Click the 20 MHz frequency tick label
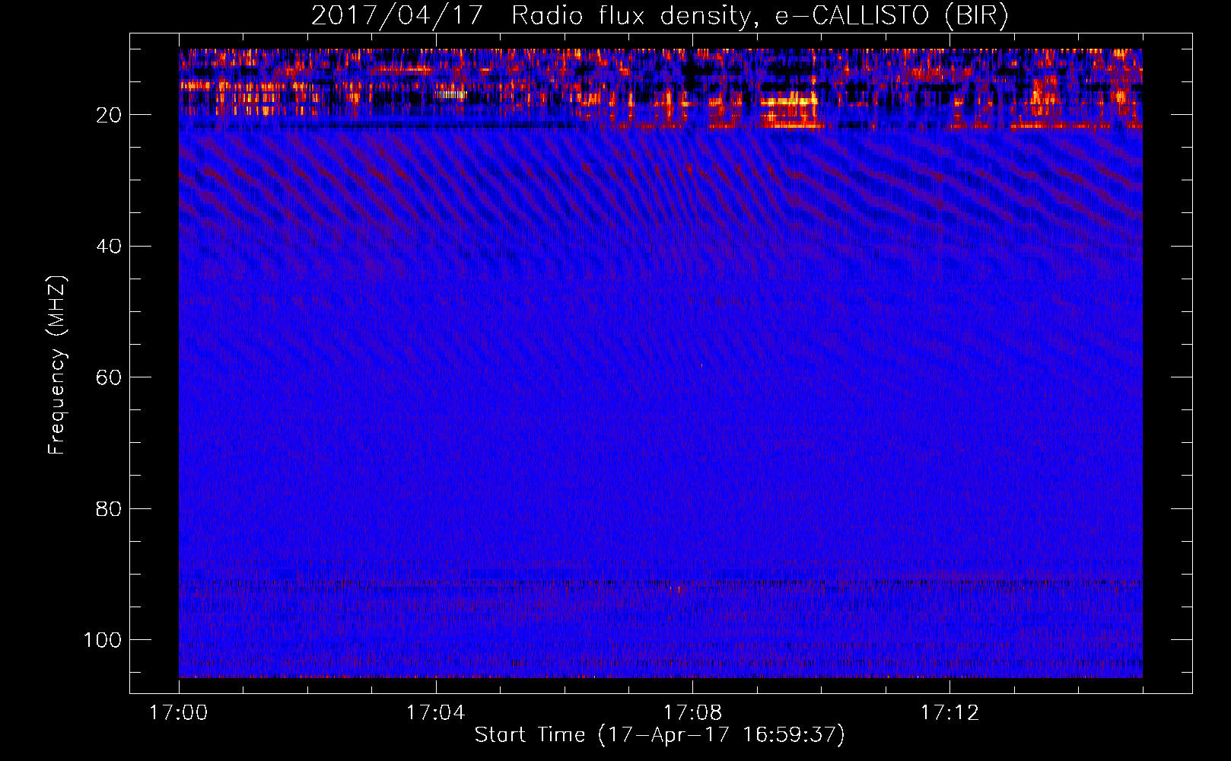Image resolution: width=1231 pixels, height=761 pixels. (109, 115)
